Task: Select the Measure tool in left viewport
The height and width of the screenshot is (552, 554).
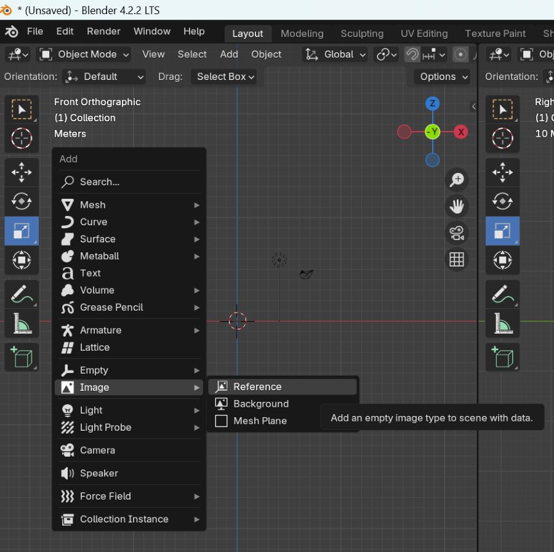Action: [22, 323]
